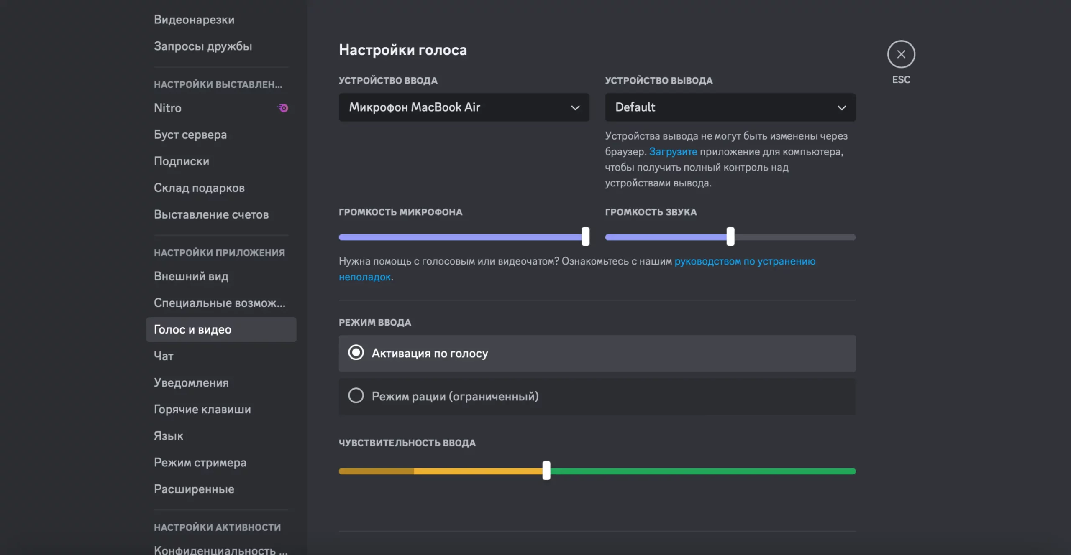Expand output device chevron arrow

point(841,108)
